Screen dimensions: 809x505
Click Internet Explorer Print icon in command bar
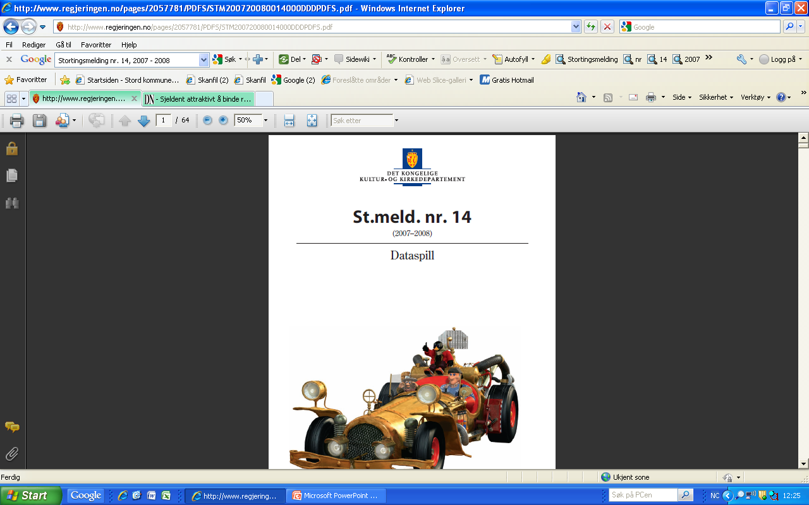pyautogui.click(x=650, y=97)
